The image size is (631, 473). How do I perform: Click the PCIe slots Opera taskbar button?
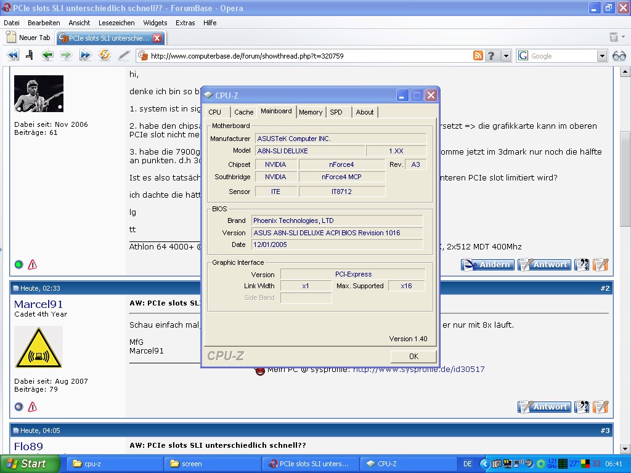311,464
